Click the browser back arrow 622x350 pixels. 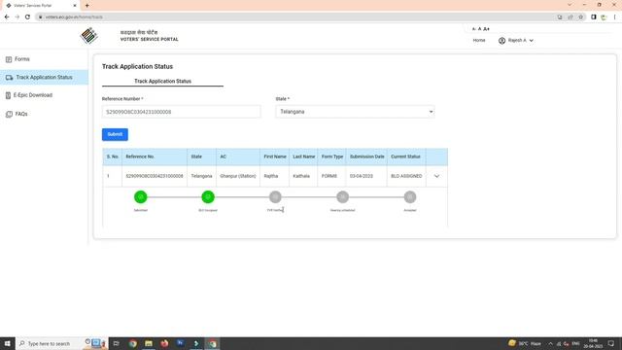(7, 17)
